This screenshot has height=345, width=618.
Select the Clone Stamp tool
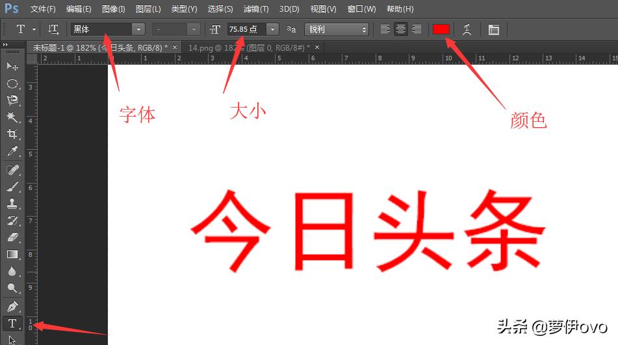[12, 204]
